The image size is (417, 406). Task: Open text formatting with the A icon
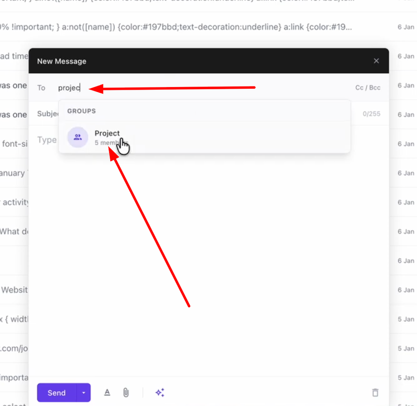(107, 392)
